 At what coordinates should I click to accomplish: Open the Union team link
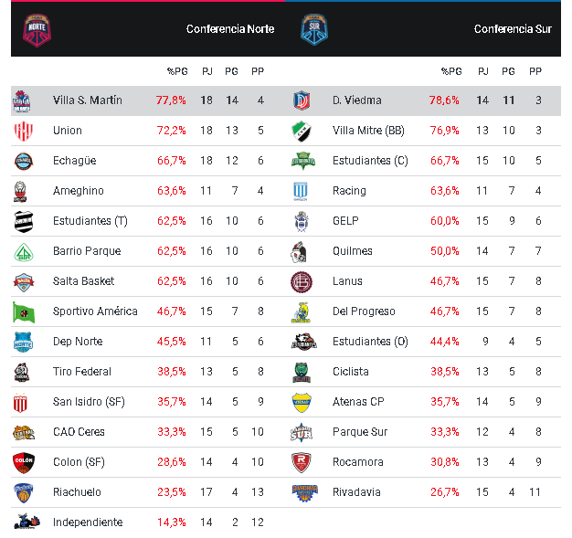tap(68, 131)
